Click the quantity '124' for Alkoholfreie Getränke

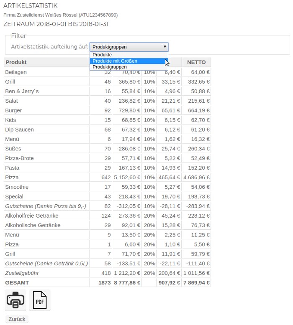106,216
